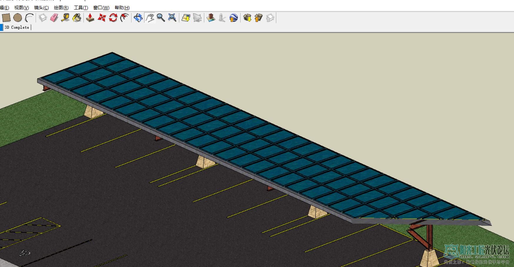Click the Get Models download icon
This screenshot has height=267, width=514.
pos(247,18)
